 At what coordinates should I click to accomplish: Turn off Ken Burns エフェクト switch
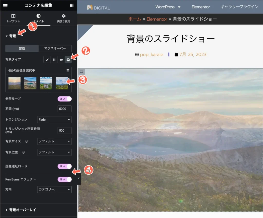64,179
